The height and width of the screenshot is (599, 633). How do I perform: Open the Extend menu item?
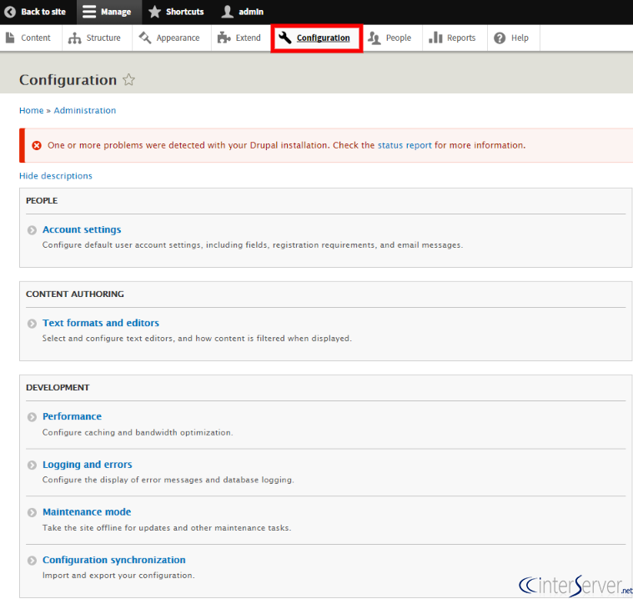point(241,38)
